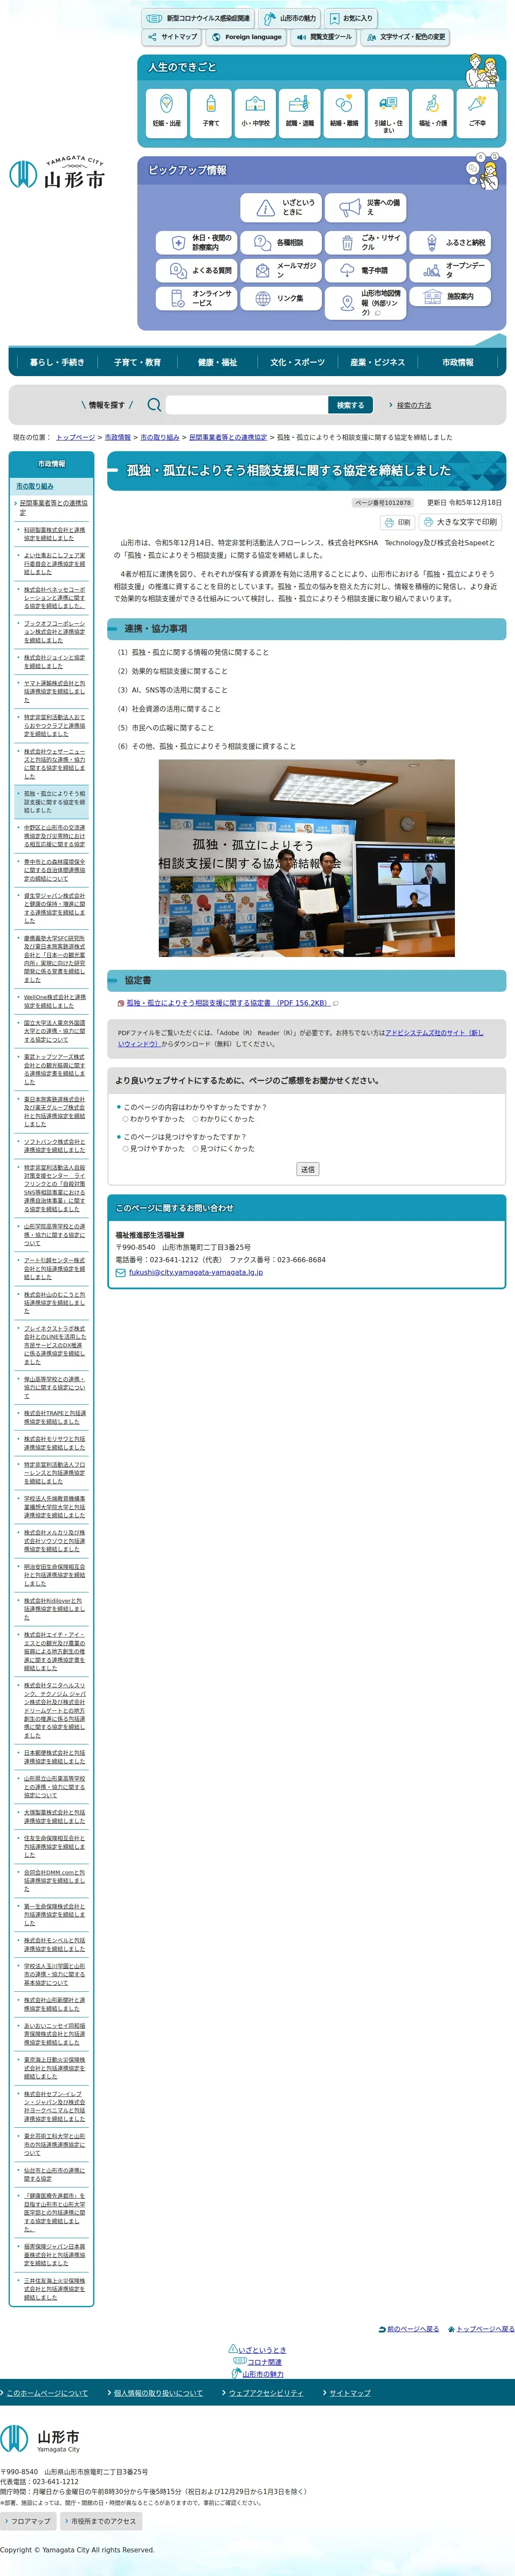Open the 福祉・介護 life event icon
The image size is (515, 2576).
pos(433,113)
